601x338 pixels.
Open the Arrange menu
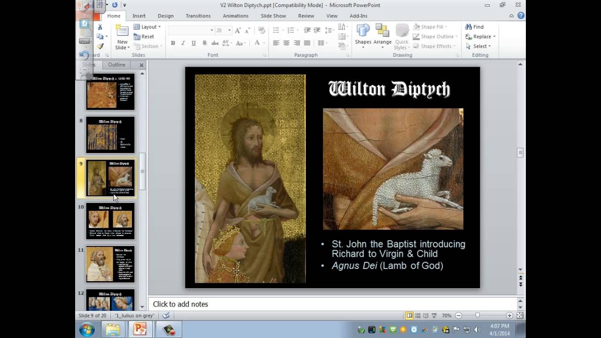(x=382, y=37)
